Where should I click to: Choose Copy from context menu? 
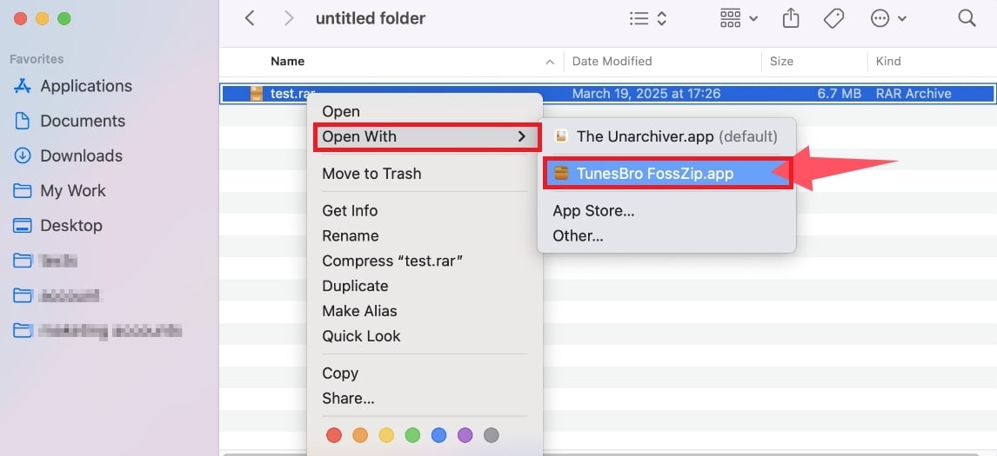(340, 373)
